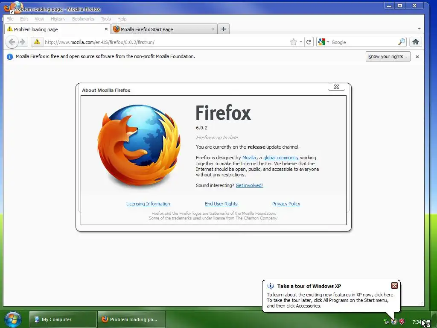Close the Mozilla Firefox Start Page tab
This screenshot has height=328, width=437.
213,29
